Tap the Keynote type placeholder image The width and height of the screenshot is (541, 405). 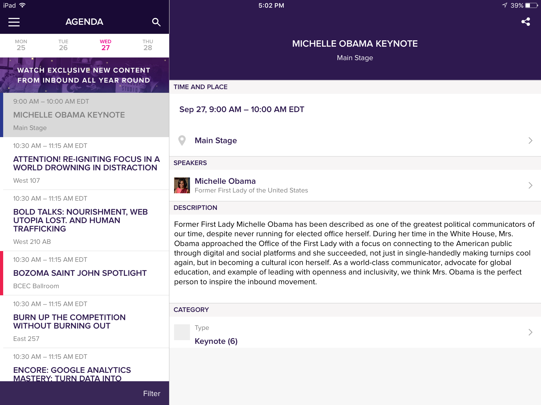[182, 332]
